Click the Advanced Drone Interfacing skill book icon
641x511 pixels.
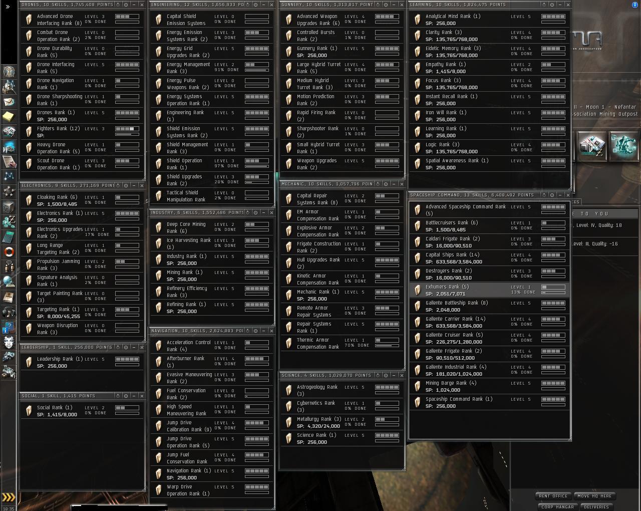click(29, 20)
